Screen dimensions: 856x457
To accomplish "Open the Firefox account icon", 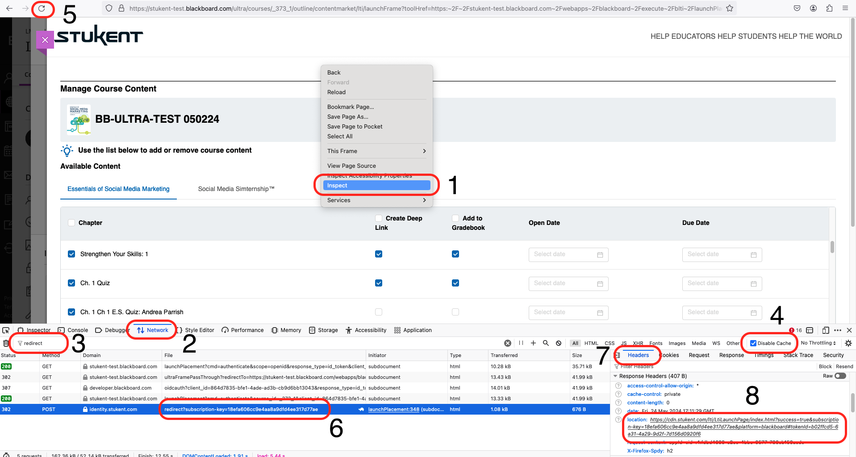I will click(813, 8).
